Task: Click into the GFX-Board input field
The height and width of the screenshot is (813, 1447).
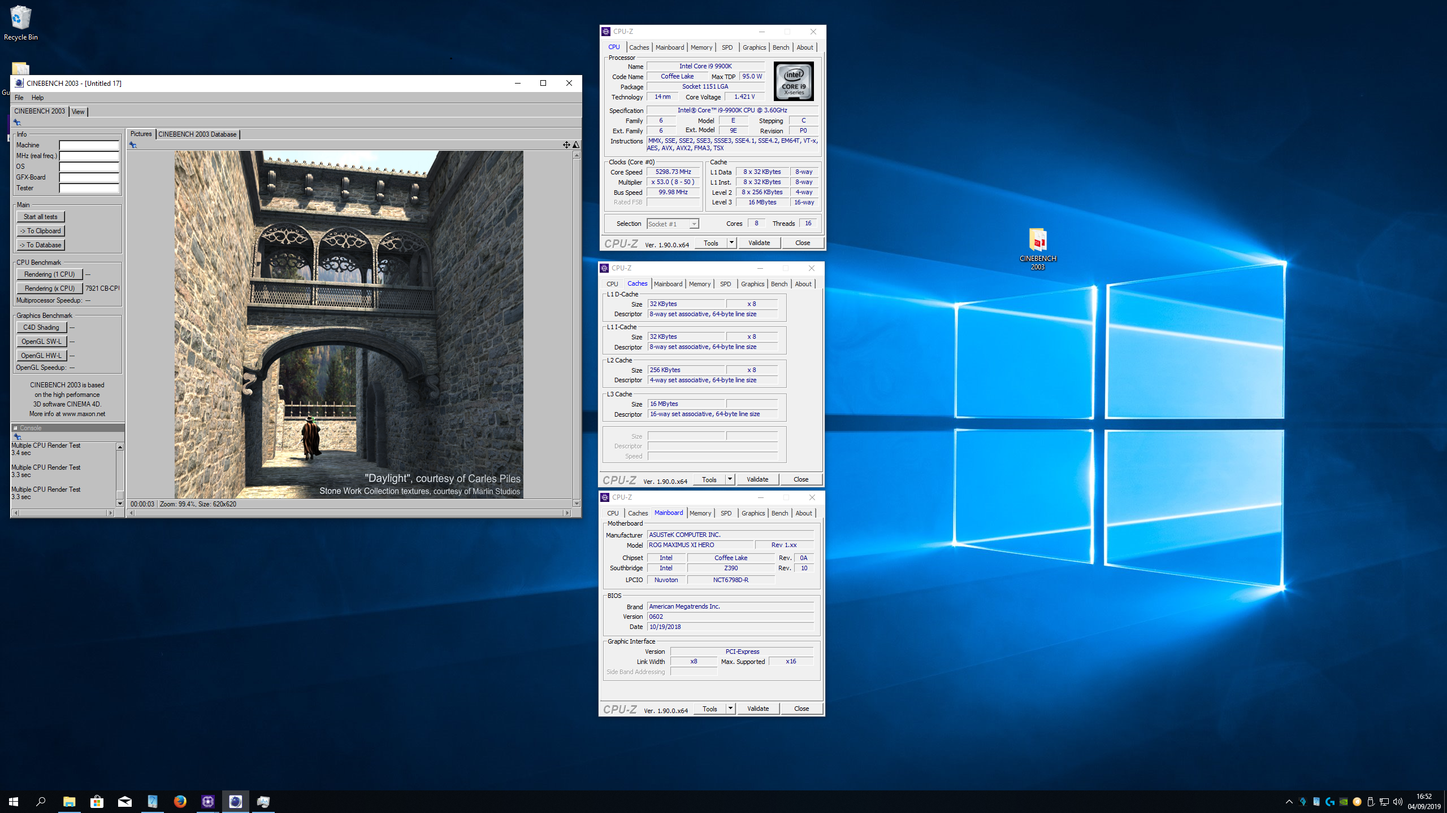Action: tap(89, 177)
